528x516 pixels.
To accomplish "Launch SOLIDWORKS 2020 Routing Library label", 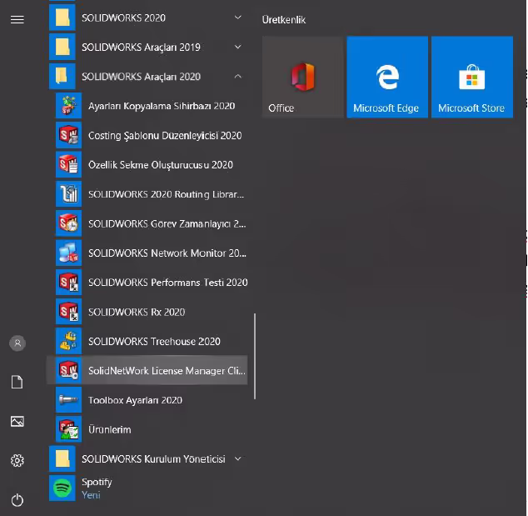I will click(166, 194).
